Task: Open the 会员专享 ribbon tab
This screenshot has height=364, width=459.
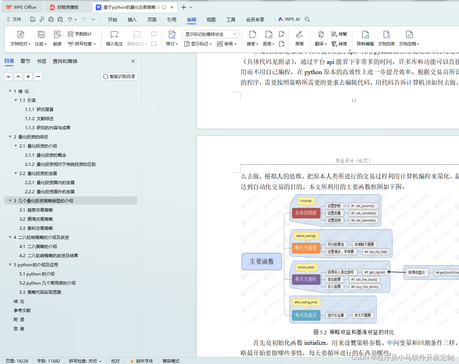Action: [255, 19]
